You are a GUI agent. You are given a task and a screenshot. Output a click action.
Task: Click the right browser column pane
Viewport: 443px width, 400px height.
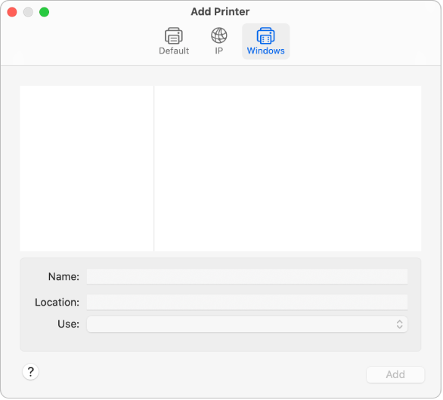tap(287, 168)
